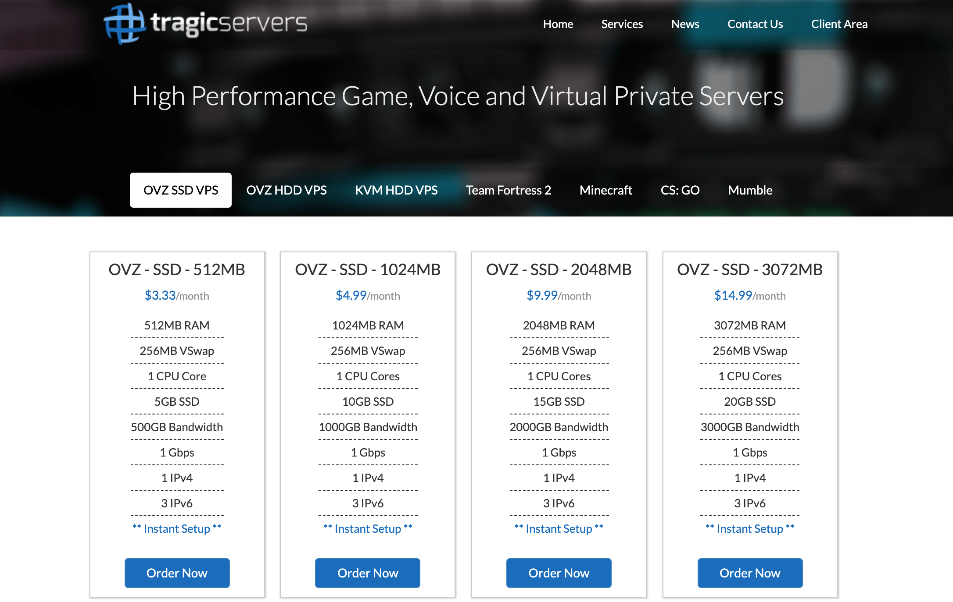Image resolution: width=953 pixels, height=602 pixels.
Task: Click Instant Setup text in 3072MB plan
Action: pos(750,529)
